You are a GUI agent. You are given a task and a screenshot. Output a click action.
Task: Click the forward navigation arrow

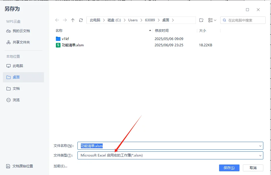click(x=65, y=20)
